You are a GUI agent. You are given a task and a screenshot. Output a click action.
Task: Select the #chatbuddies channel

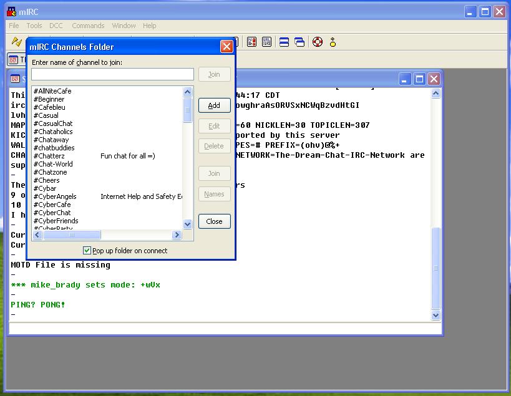point(54,148)
